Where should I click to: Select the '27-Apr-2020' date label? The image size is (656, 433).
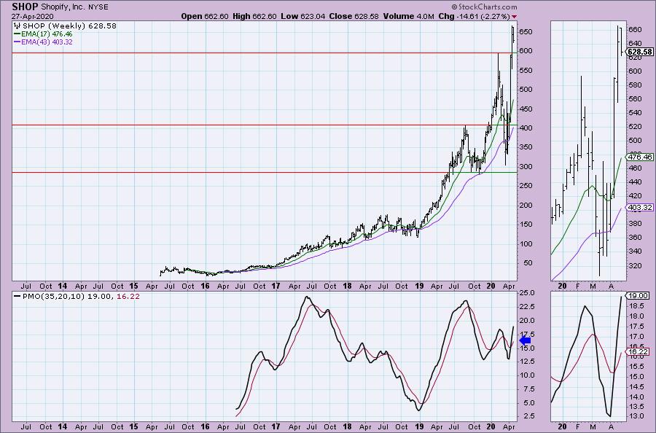31,16
